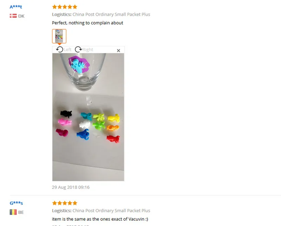Close the enlarged review photo
The height and width of the screenshot is (226, 281).
point(118,51)
